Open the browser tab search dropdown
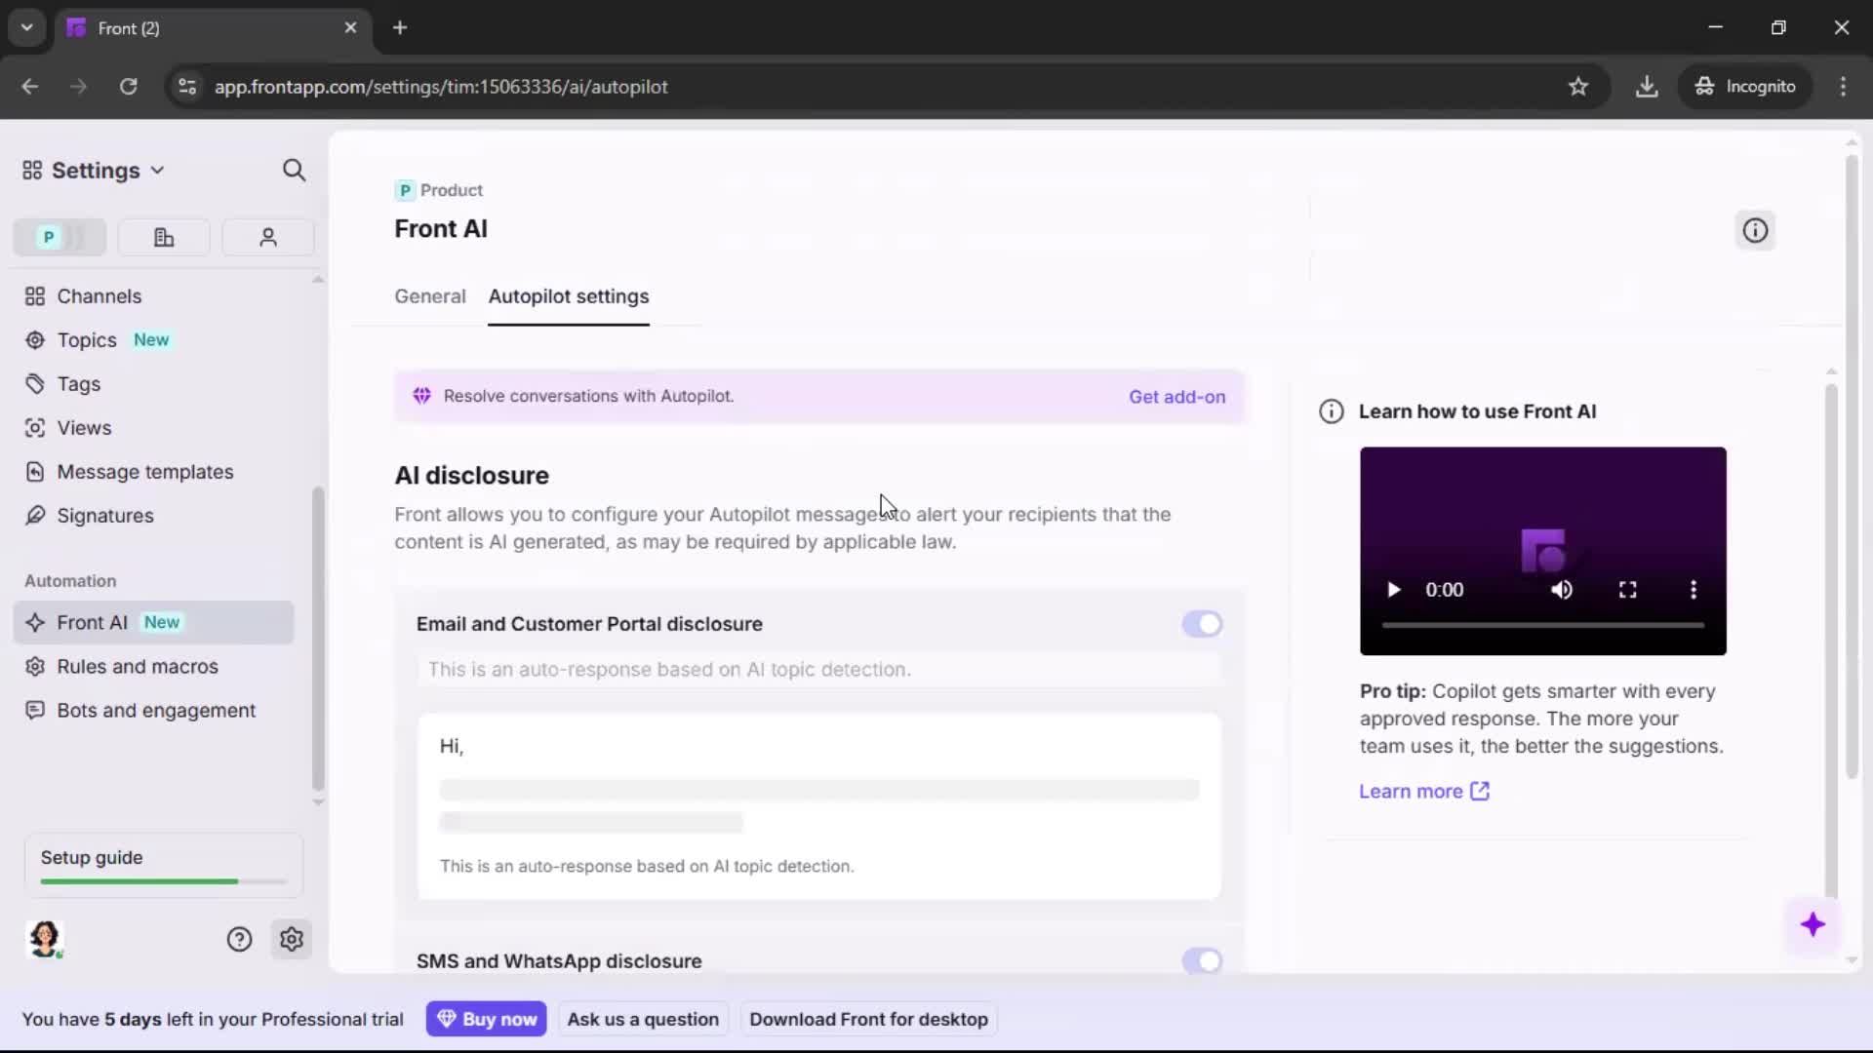The height and width of the screenshot is (1053, 1873). point(26,27)
